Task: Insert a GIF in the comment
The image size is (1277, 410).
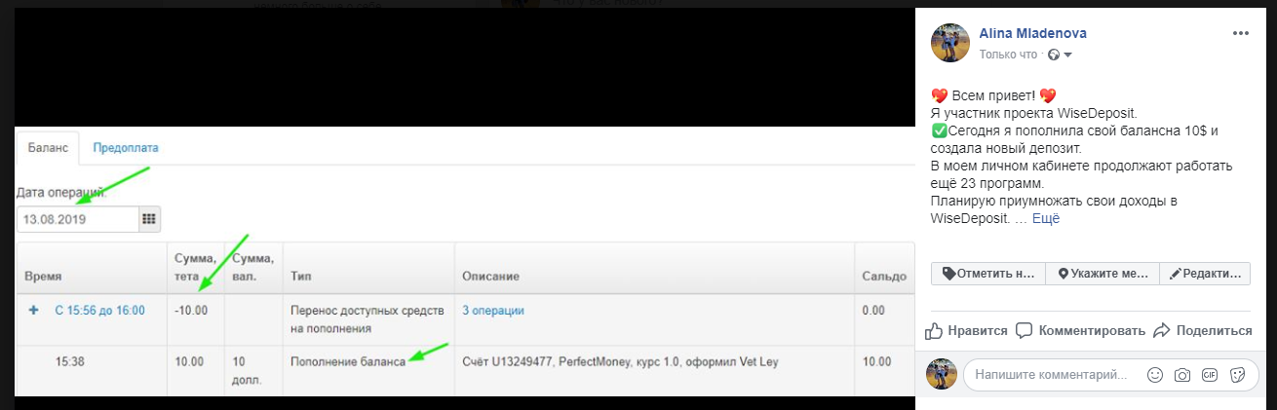Action: [x=1210, y=374]
